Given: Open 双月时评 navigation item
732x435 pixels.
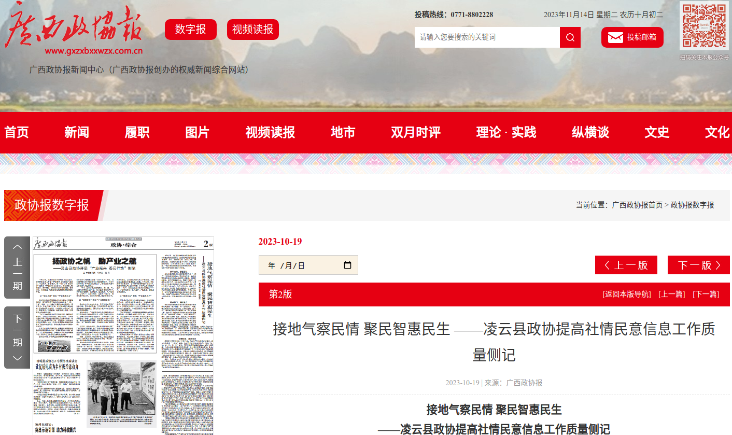Looking at the screenshot, I should click(x=416, y=132).
